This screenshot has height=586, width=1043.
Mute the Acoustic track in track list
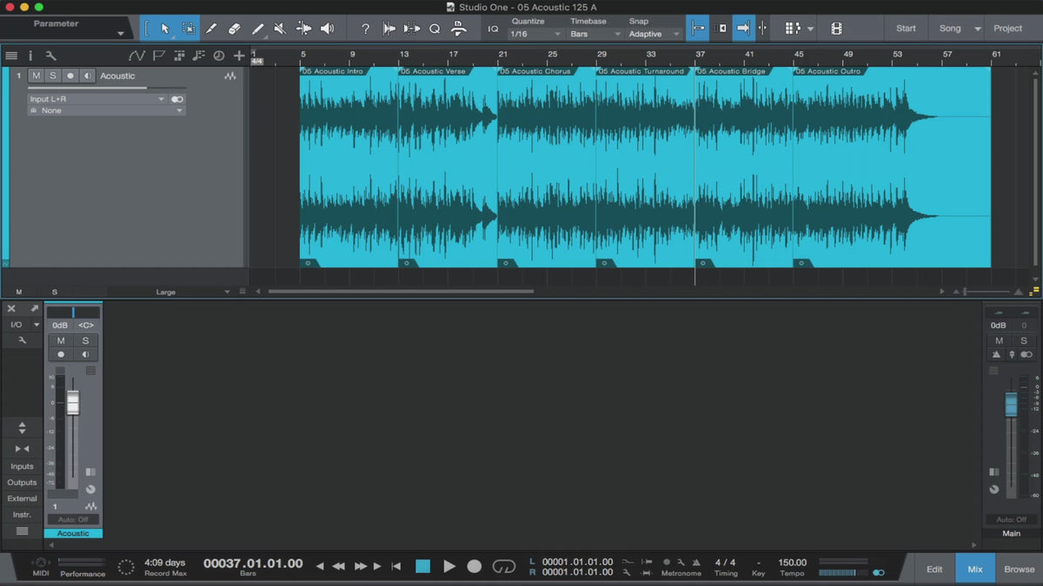tap(36, 76)
